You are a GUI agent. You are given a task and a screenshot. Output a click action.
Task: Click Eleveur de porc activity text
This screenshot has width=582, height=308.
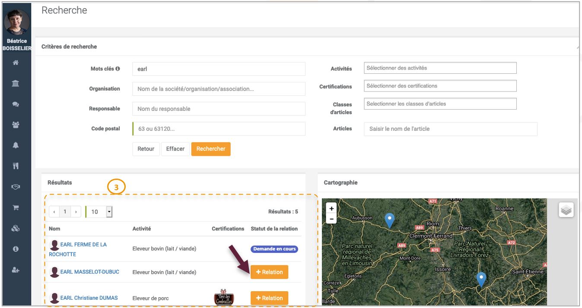click(x=151, y=298)
